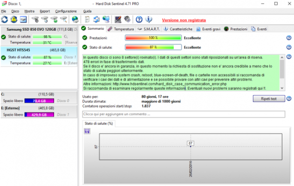Open the File menu

(4, 11)
